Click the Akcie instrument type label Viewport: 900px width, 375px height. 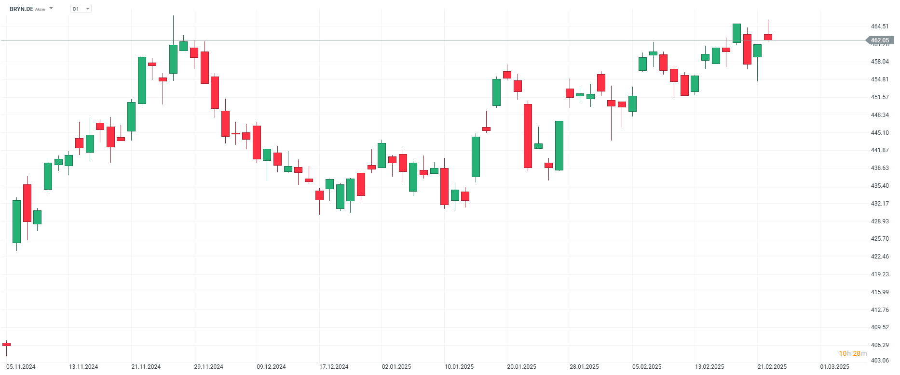tap(40, 9)
